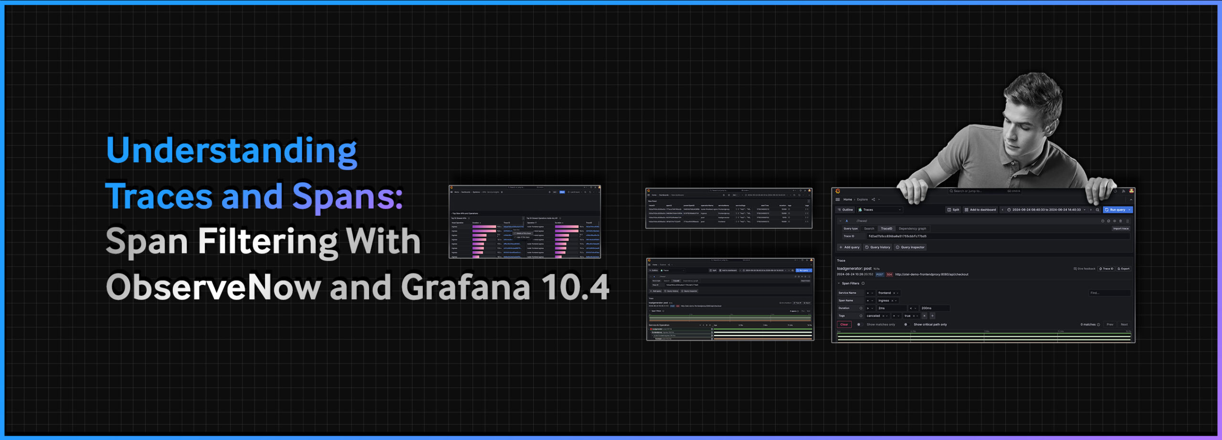This screenshot has width=1222, height=440.
Task: Click share icon beside Explore breadcrumb in large window
Action: 873,199
